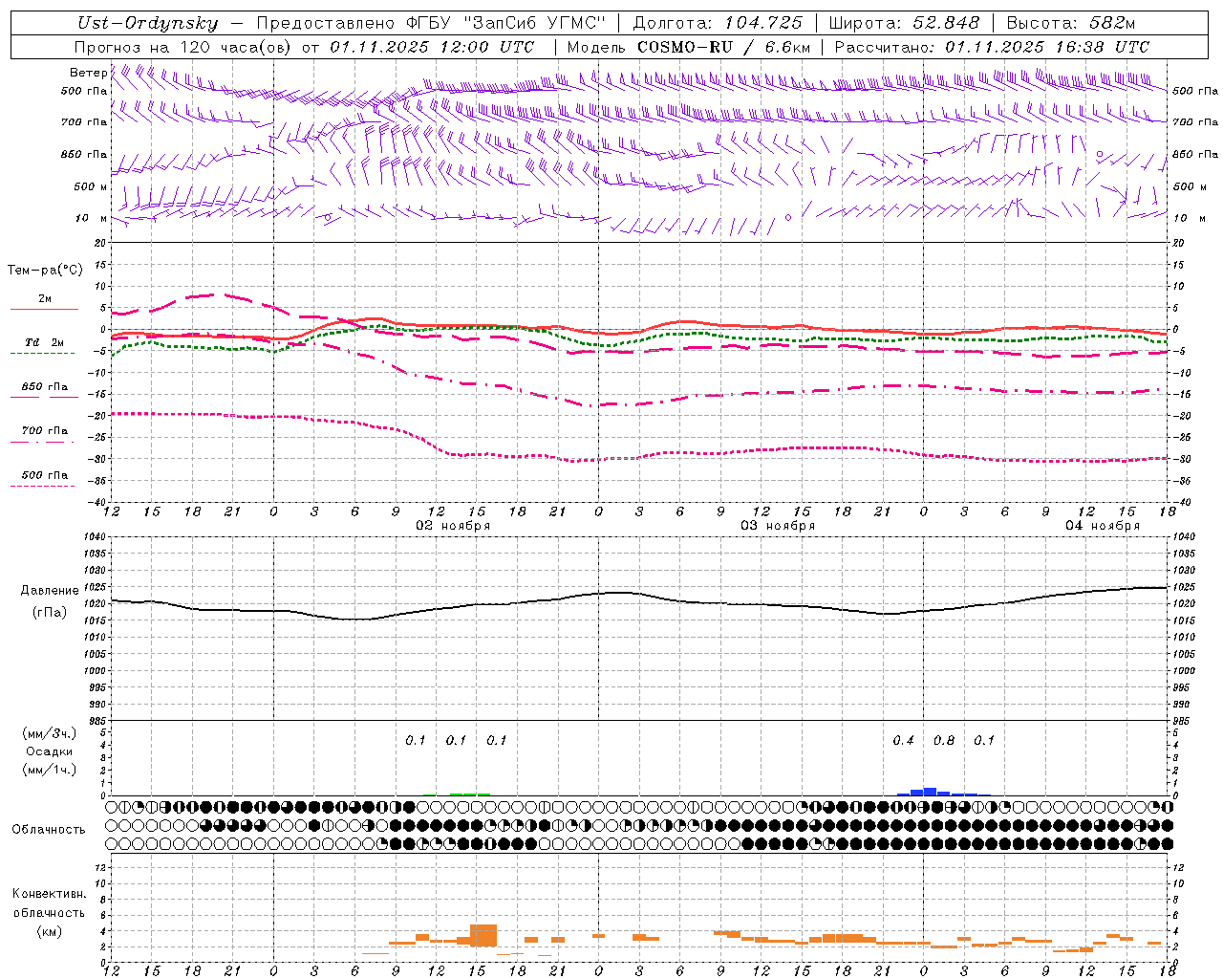Click the Модель COSMO-RU / 6.6км text

(689, 47)
